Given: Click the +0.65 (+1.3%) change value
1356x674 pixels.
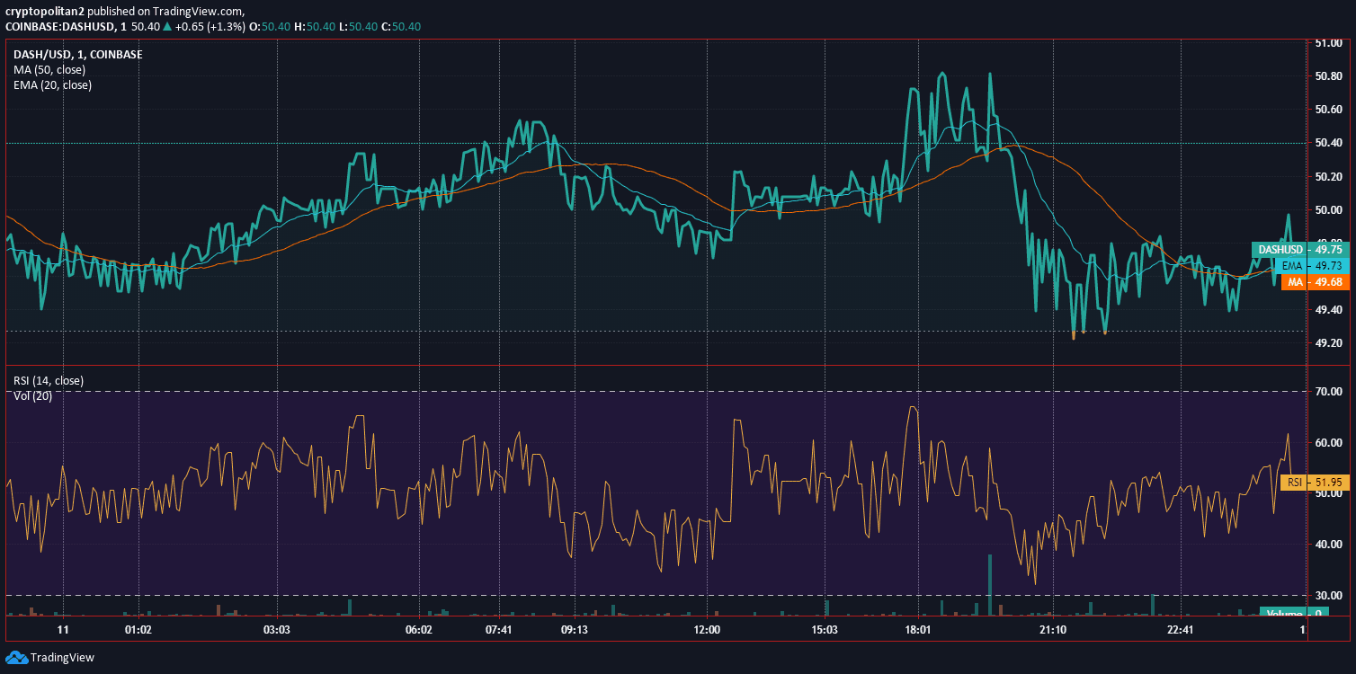Looking at the screenshot, I should point(210,26).
